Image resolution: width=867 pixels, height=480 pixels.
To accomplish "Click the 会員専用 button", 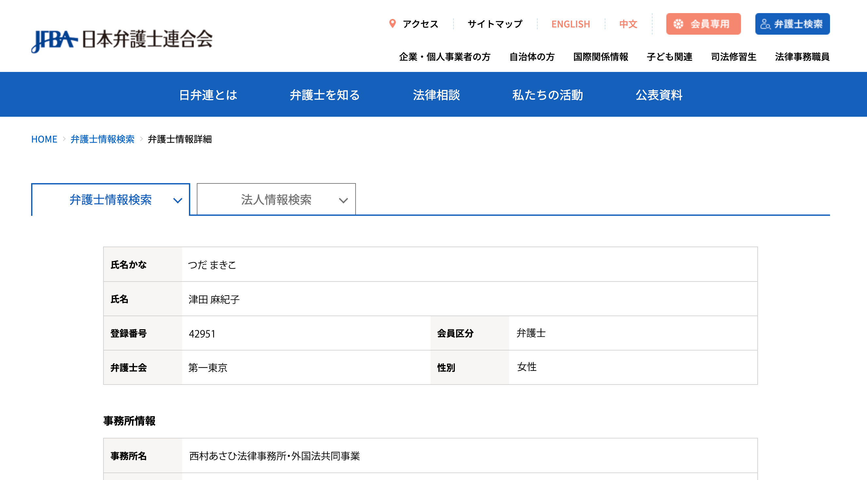I will pos(703,24).
